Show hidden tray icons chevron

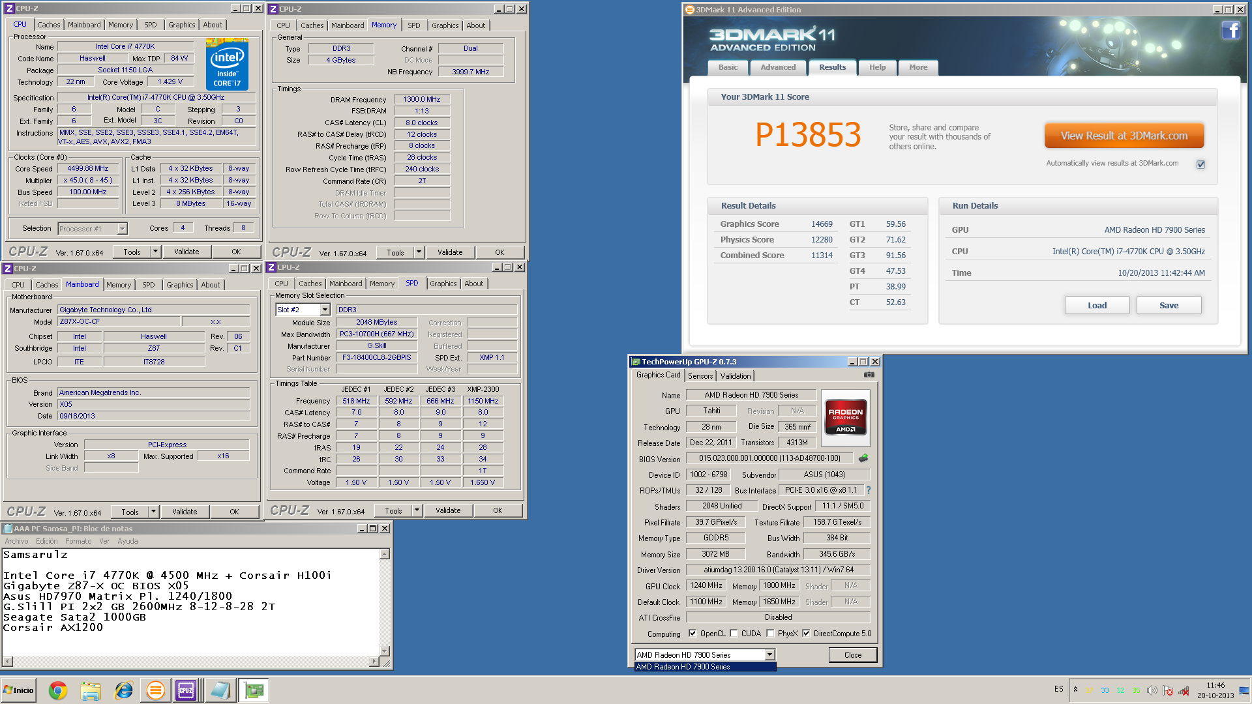pyautogui.click(x=1075, y=690)
